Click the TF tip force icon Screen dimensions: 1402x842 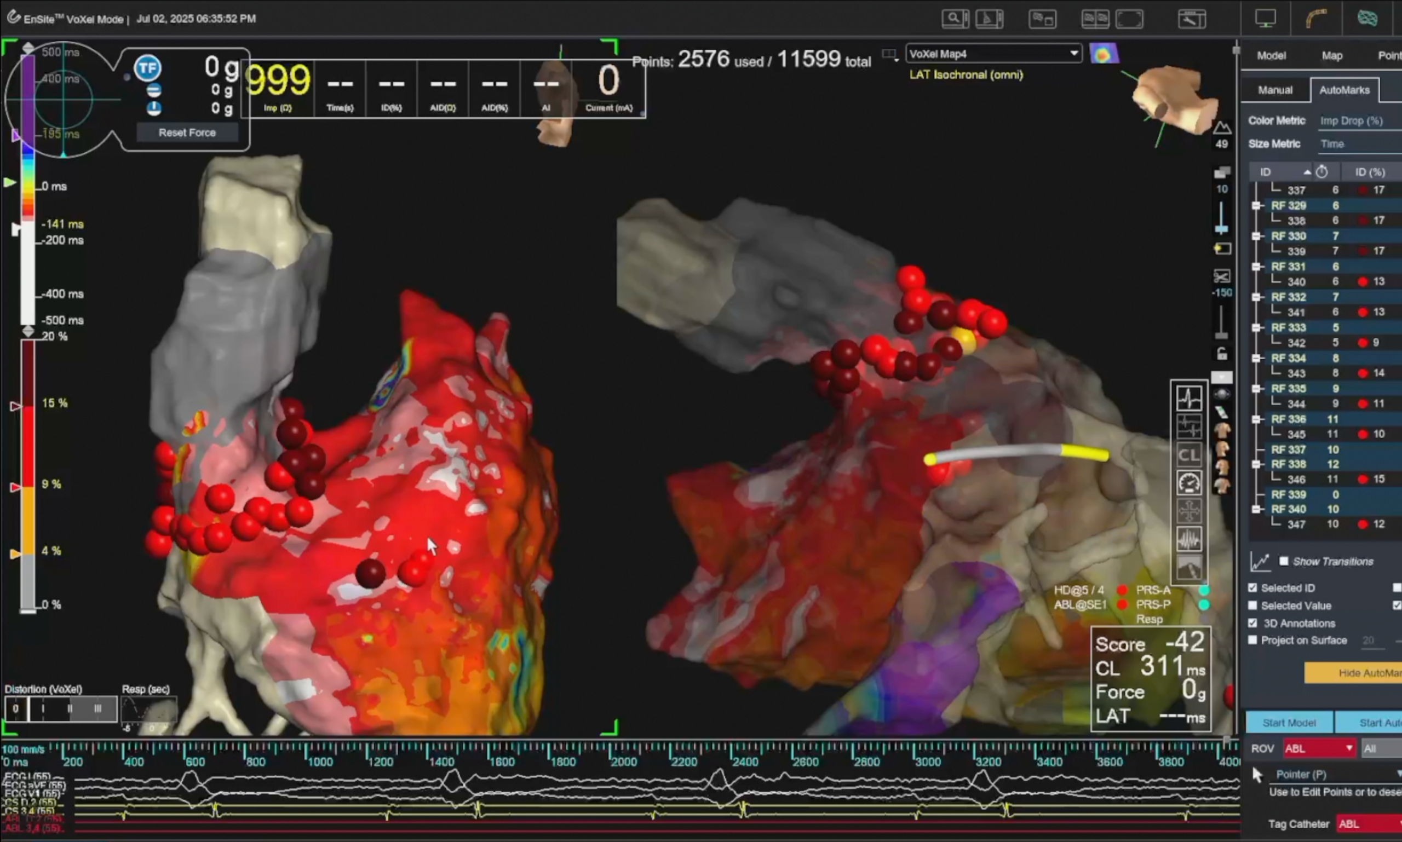pos(147,68)
